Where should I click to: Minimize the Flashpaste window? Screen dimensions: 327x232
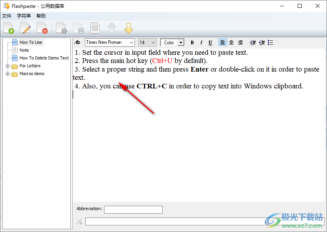(282, 6)
